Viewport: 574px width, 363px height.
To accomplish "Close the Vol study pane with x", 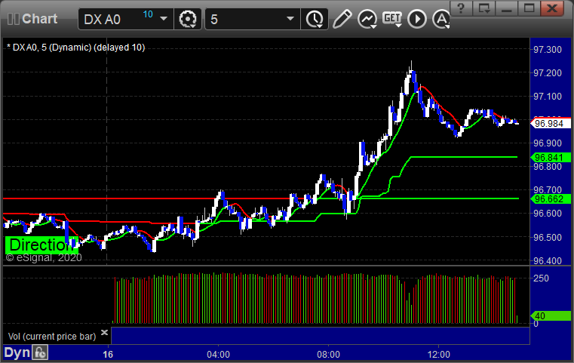I will (104, 333).
